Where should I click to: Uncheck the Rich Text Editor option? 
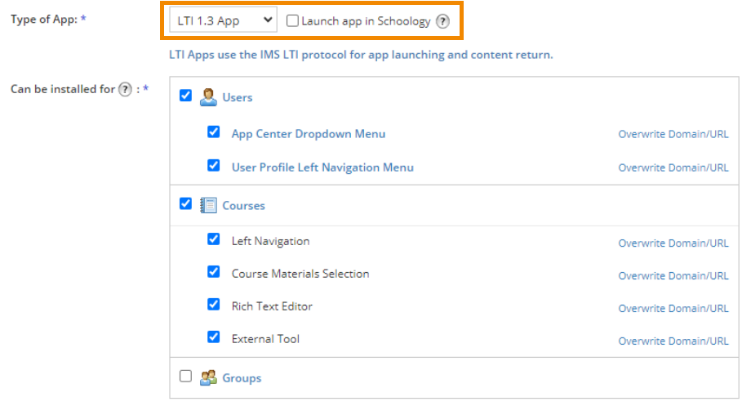click(x=214, y=306)
